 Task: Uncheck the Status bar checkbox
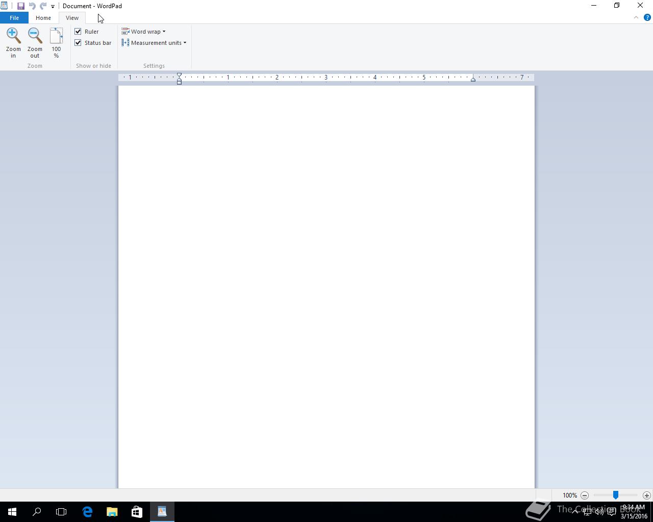78,43
